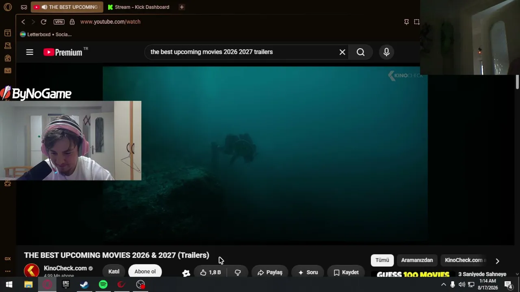This screenshot has width=520, height=292.
Task: Pin the page with the pushpin icon
Action: (406, 22)
